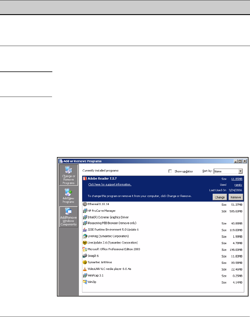
Task: Click the 61.85MB size link
Action: click(x=237, y=179)
